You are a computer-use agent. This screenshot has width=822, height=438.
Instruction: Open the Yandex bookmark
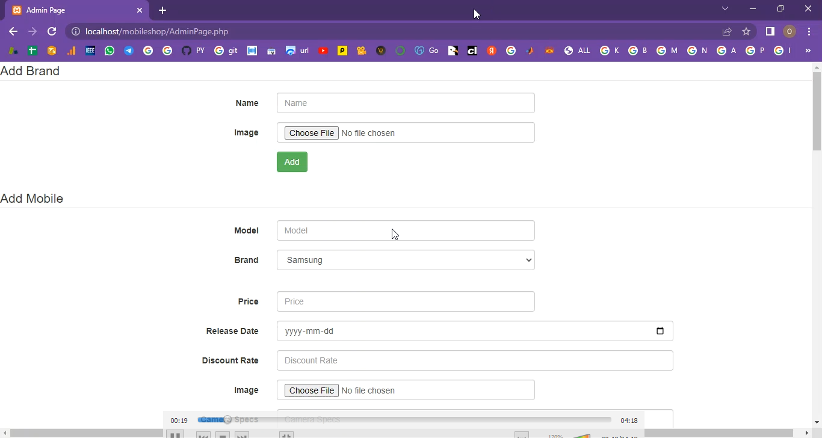click(x=492, y=51)
